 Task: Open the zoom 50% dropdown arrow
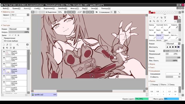(x=65, y=12)
